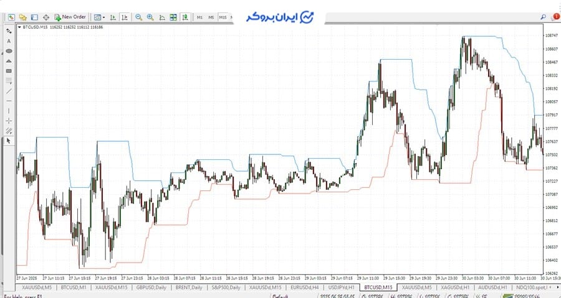This screenshot has height=298, width=561.
Task: Enable the M15 timeframe button
Action: coord(223,17)
